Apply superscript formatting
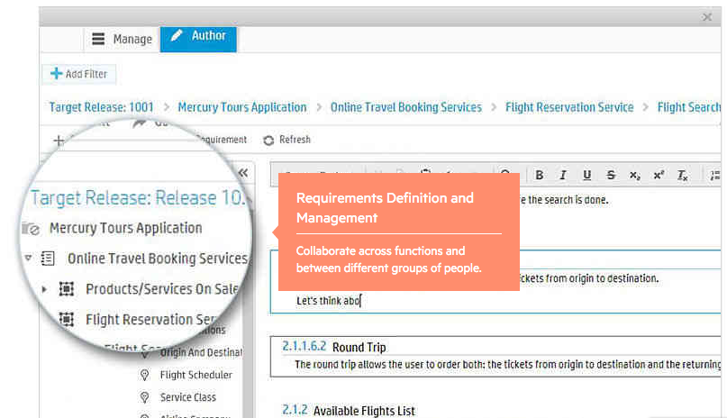The image size is (727, 418). [x=659, y=175]
